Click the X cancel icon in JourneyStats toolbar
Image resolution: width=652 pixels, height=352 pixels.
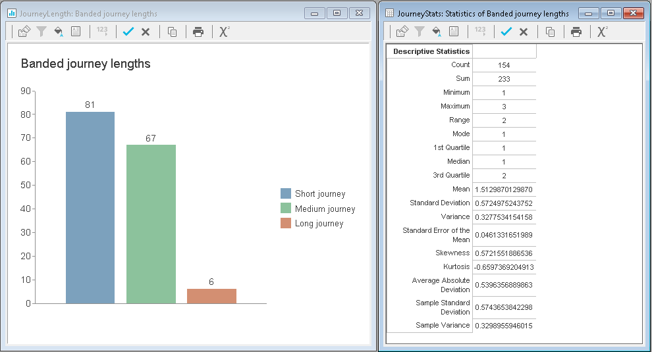[x=524, y=32]
